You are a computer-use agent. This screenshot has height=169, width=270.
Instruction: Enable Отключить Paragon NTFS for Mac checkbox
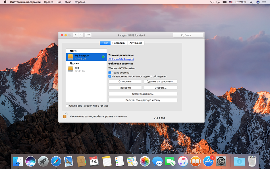click(x=67, y=106)
